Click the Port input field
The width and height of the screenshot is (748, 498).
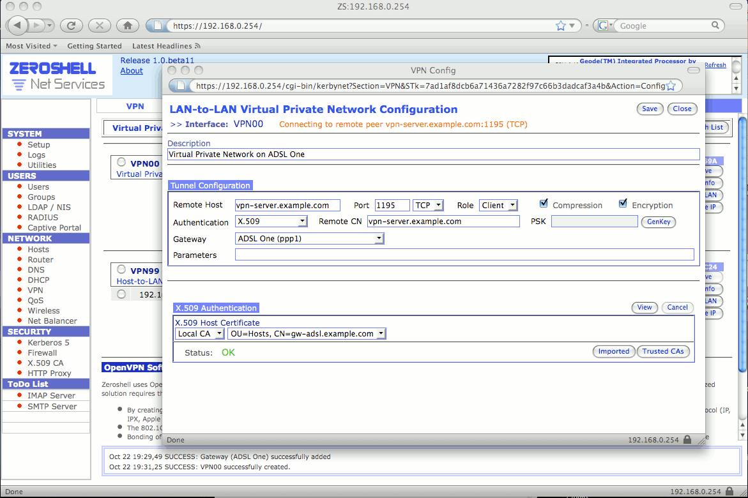(x=392, y=205)
